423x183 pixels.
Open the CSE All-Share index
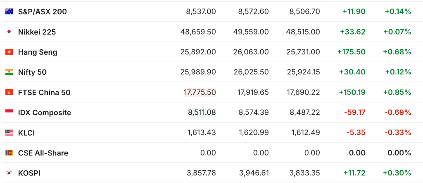(x=43, y=153)
